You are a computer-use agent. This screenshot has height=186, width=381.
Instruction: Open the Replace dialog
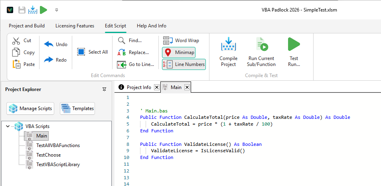133,52
